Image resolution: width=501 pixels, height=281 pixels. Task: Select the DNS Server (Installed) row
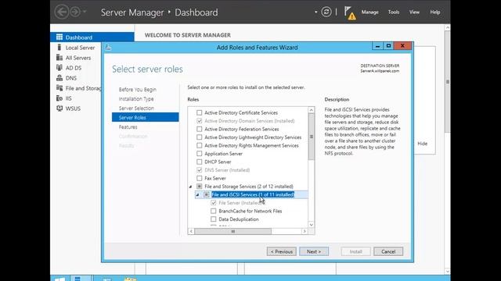(227, 170)
